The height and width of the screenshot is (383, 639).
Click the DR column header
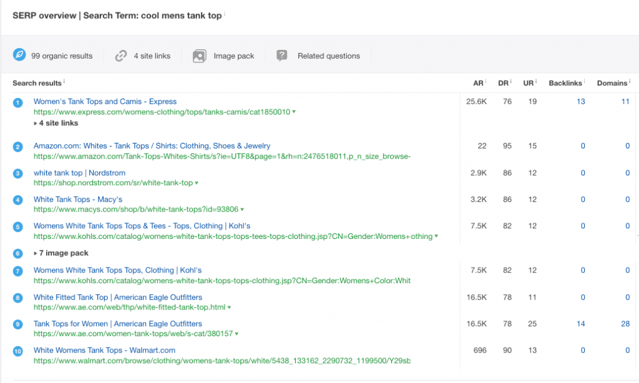504,83
